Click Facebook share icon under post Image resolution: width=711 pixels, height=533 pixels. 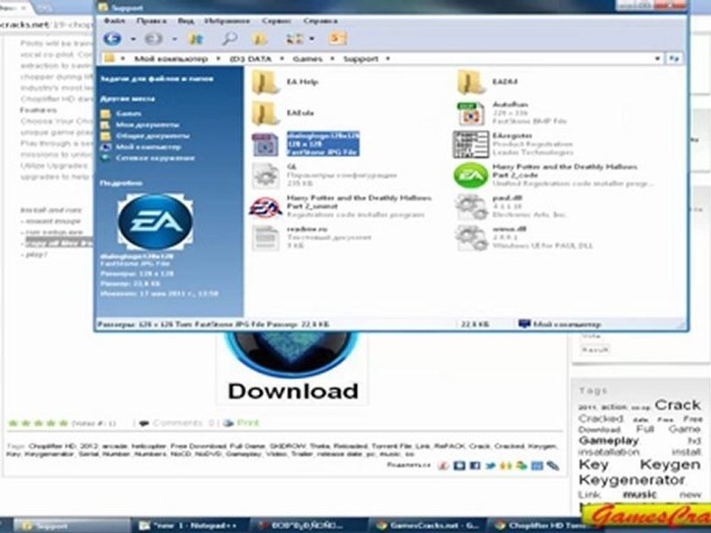pyautogui.click(x=475, y=466)
